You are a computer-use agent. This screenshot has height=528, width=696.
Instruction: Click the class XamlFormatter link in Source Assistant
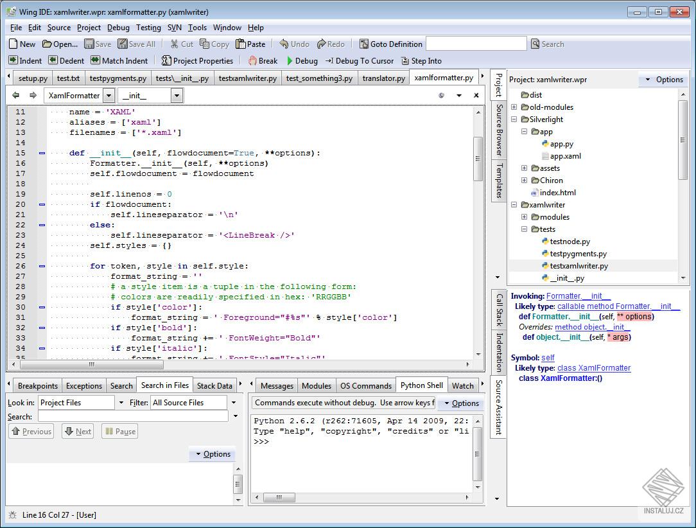(593, 368)
